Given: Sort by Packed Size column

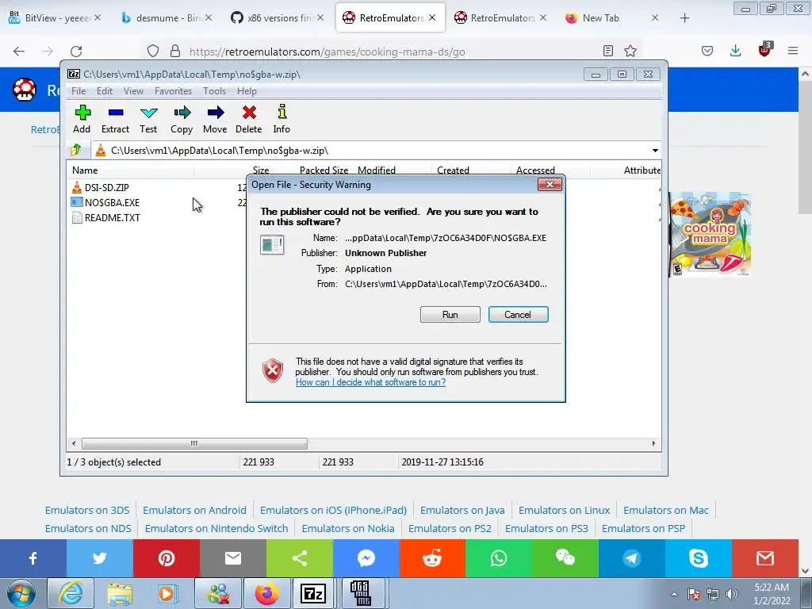Looking at the screenshot, I should (324, 170).
